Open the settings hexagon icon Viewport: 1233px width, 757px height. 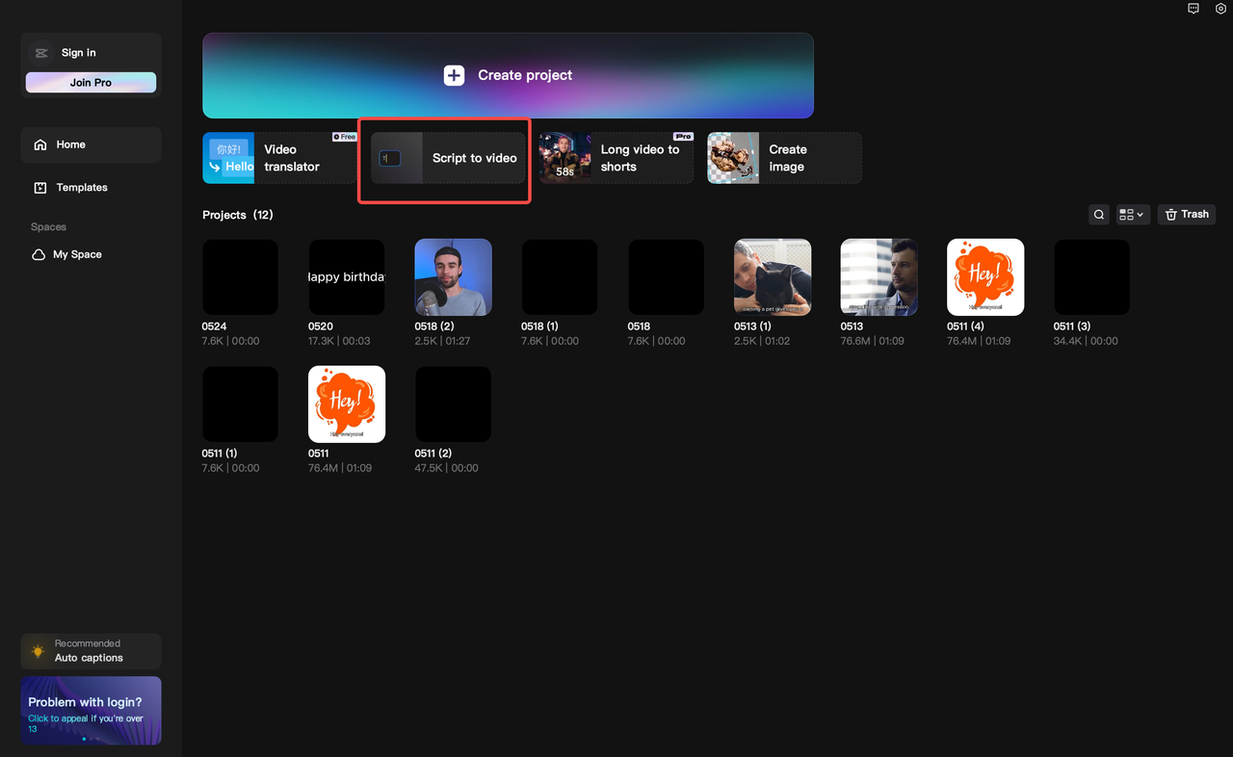(1219, 9)
